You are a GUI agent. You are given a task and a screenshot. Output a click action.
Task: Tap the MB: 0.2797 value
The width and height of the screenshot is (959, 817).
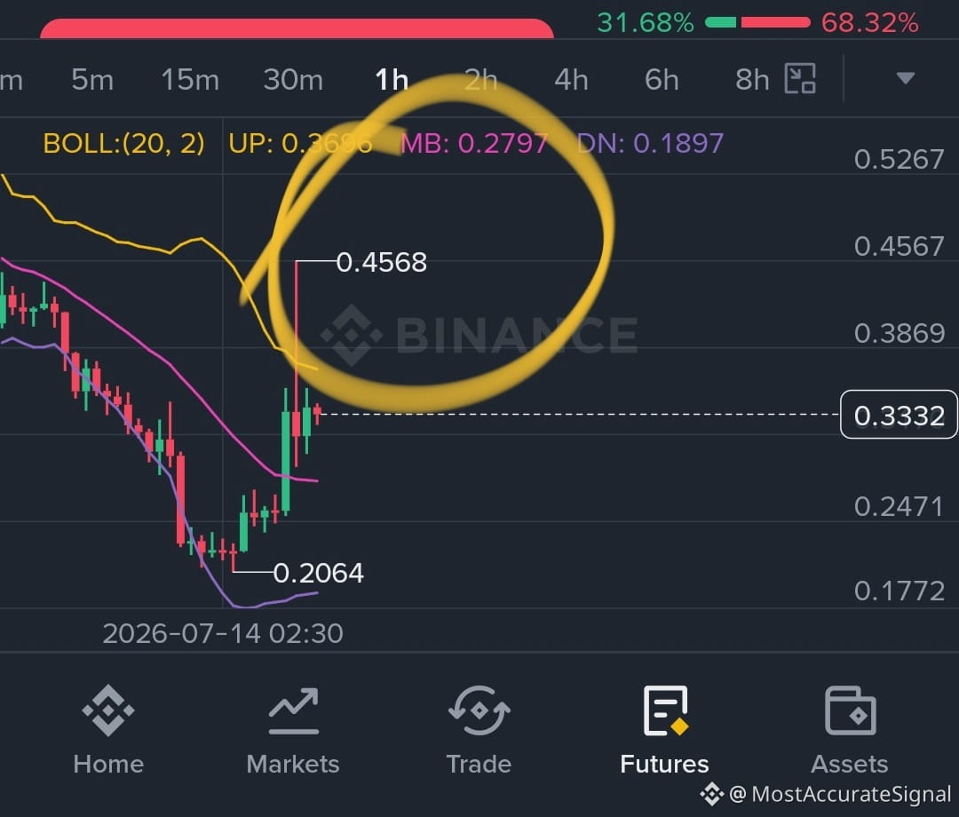pos(474,144)
